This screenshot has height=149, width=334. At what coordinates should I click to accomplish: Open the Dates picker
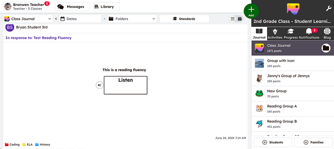point(80,19)
